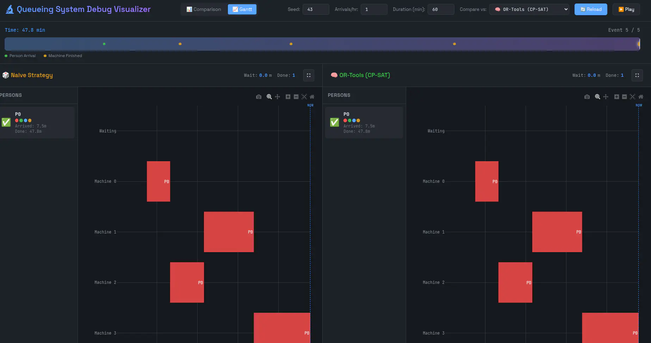Image resolution: width=651 pixels, height=343 pixels.
Task: Expand Naive Strategy panel to fullscreen
Action: pos(309,75)
